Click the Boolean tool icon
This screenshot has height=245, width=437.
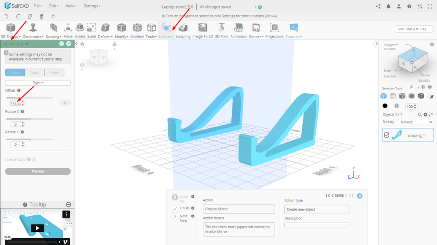point(137,30)
